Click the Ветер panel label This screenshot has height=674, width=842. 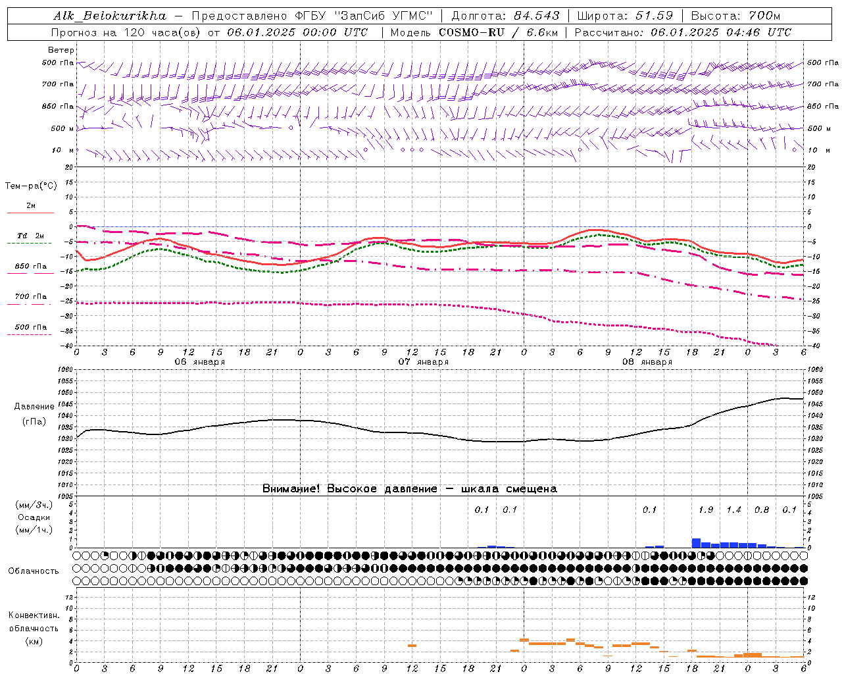61,50
